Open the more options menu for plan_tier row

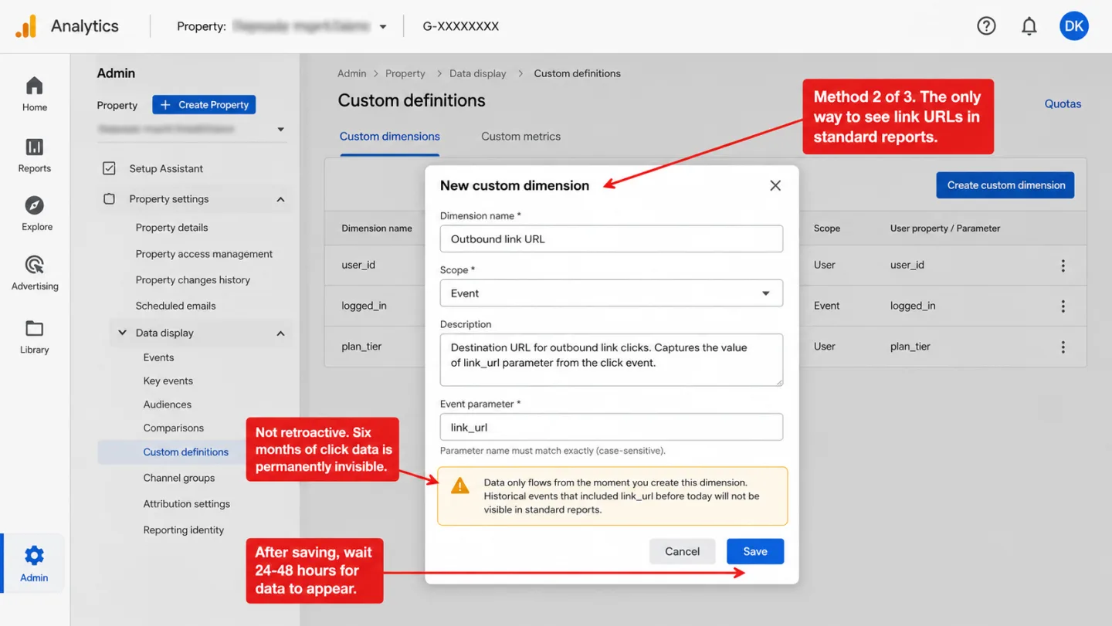pos(1063,347)
